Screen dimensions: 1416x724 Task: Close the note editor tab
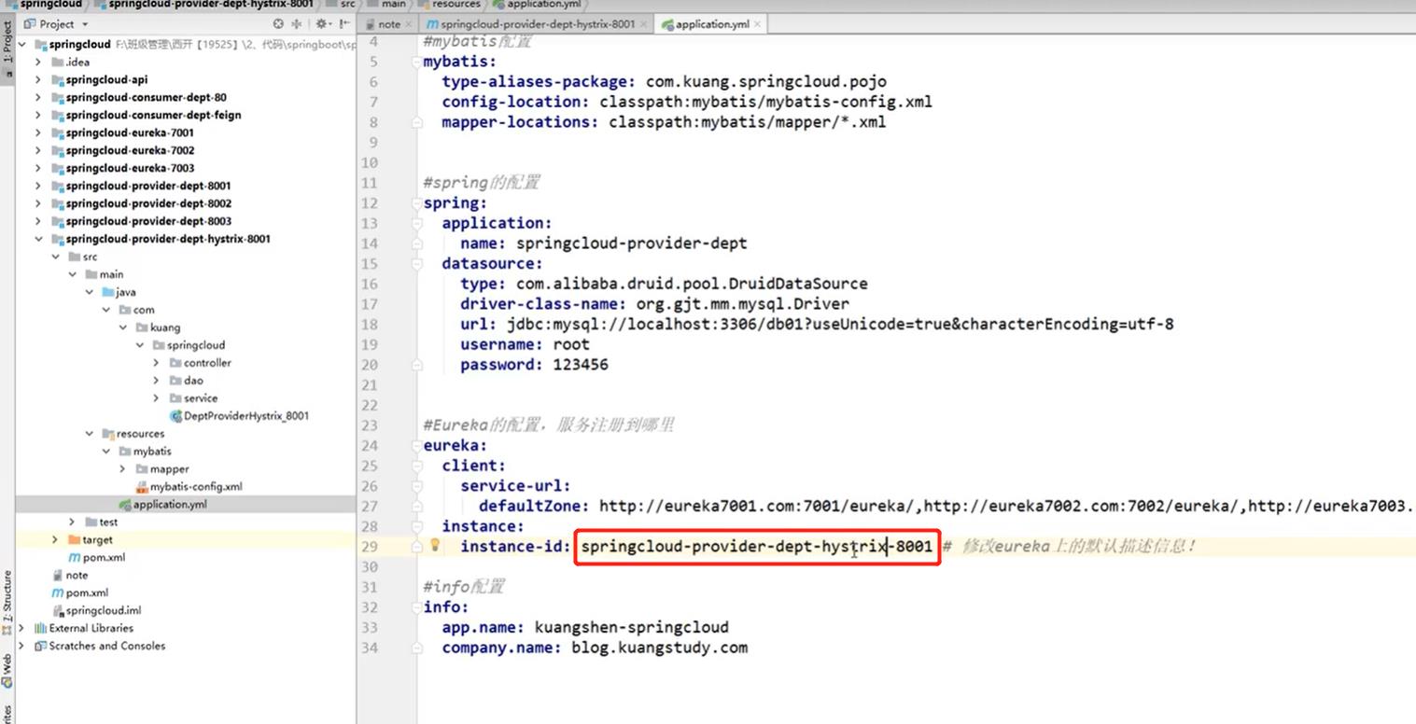pos(407,24)
